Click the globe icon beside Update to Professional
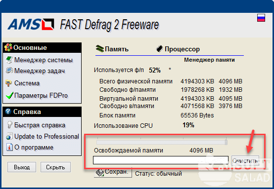This screenshot has height=189, width=274. (x=9, y=136)
